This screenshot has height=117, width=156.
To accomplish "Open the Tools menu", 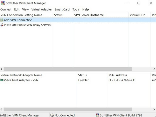I will click(x=76, y=9).
